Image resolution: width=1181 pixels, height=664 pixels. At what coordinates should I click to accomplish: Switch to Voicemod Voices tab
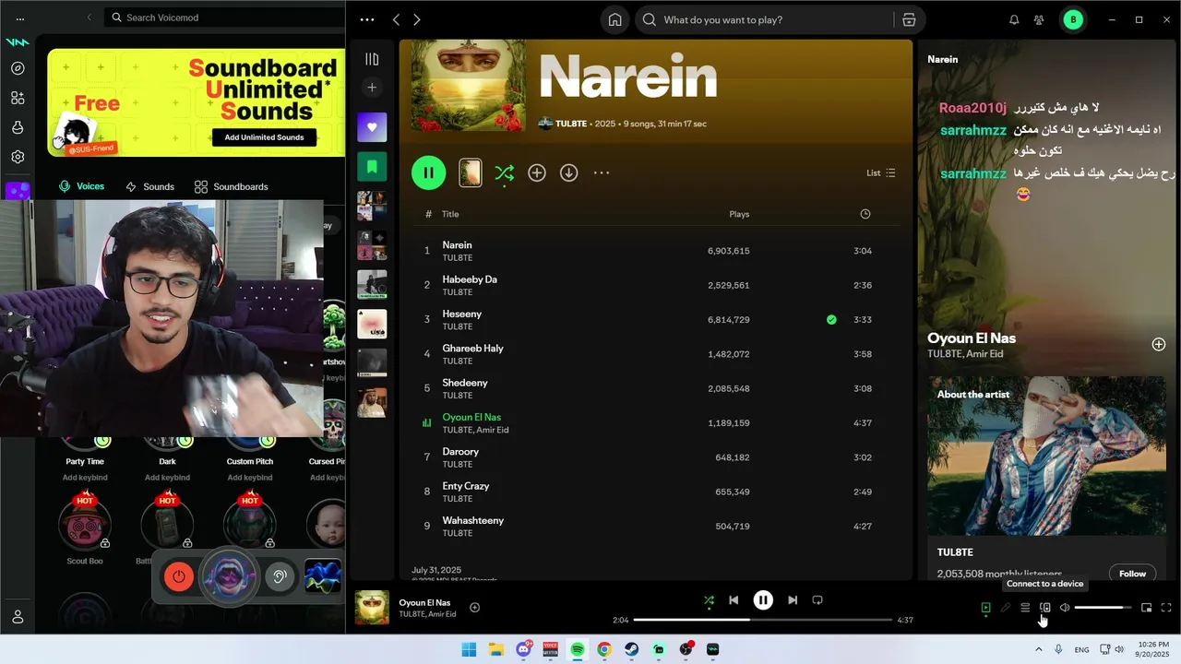(81, 186)
